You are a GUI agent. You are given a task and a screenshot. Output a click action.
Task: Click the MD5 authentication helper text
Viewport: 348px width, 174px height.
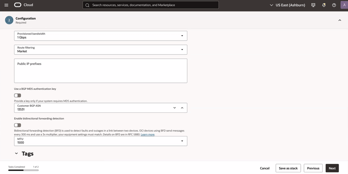[x=51, y=101]
